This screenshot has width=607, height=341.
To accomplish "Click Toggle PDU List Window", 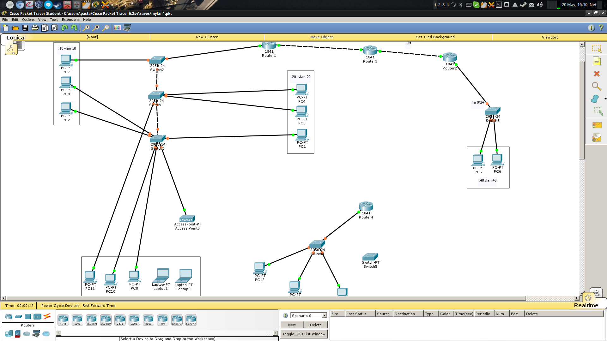I will tap(304, 334).
